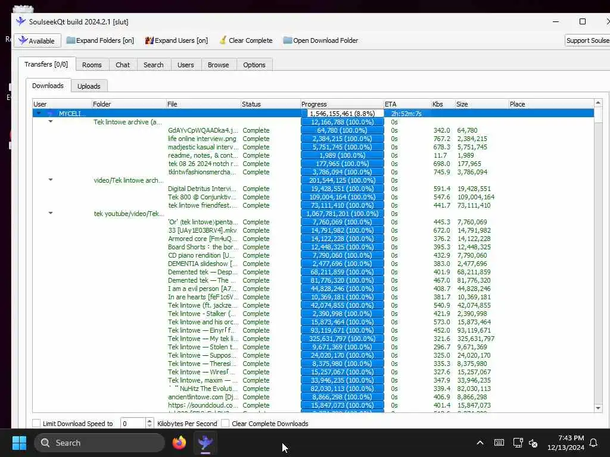Sort by the Size column header
This screenshot has height=457, width=610.
tap(482, 104)
